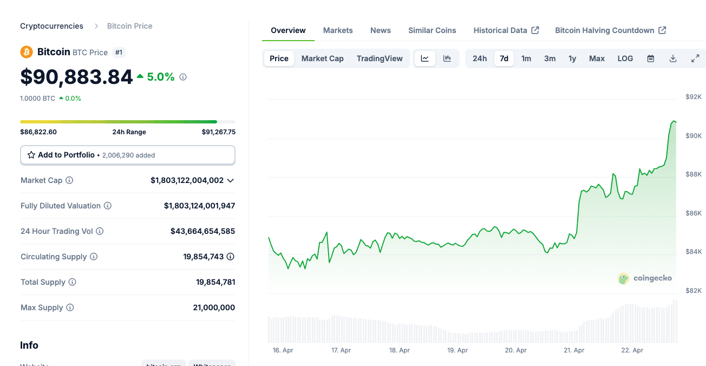The image size is (706, 366).
Task: Set chart range to 7d
Action: [x=504, y=58]
